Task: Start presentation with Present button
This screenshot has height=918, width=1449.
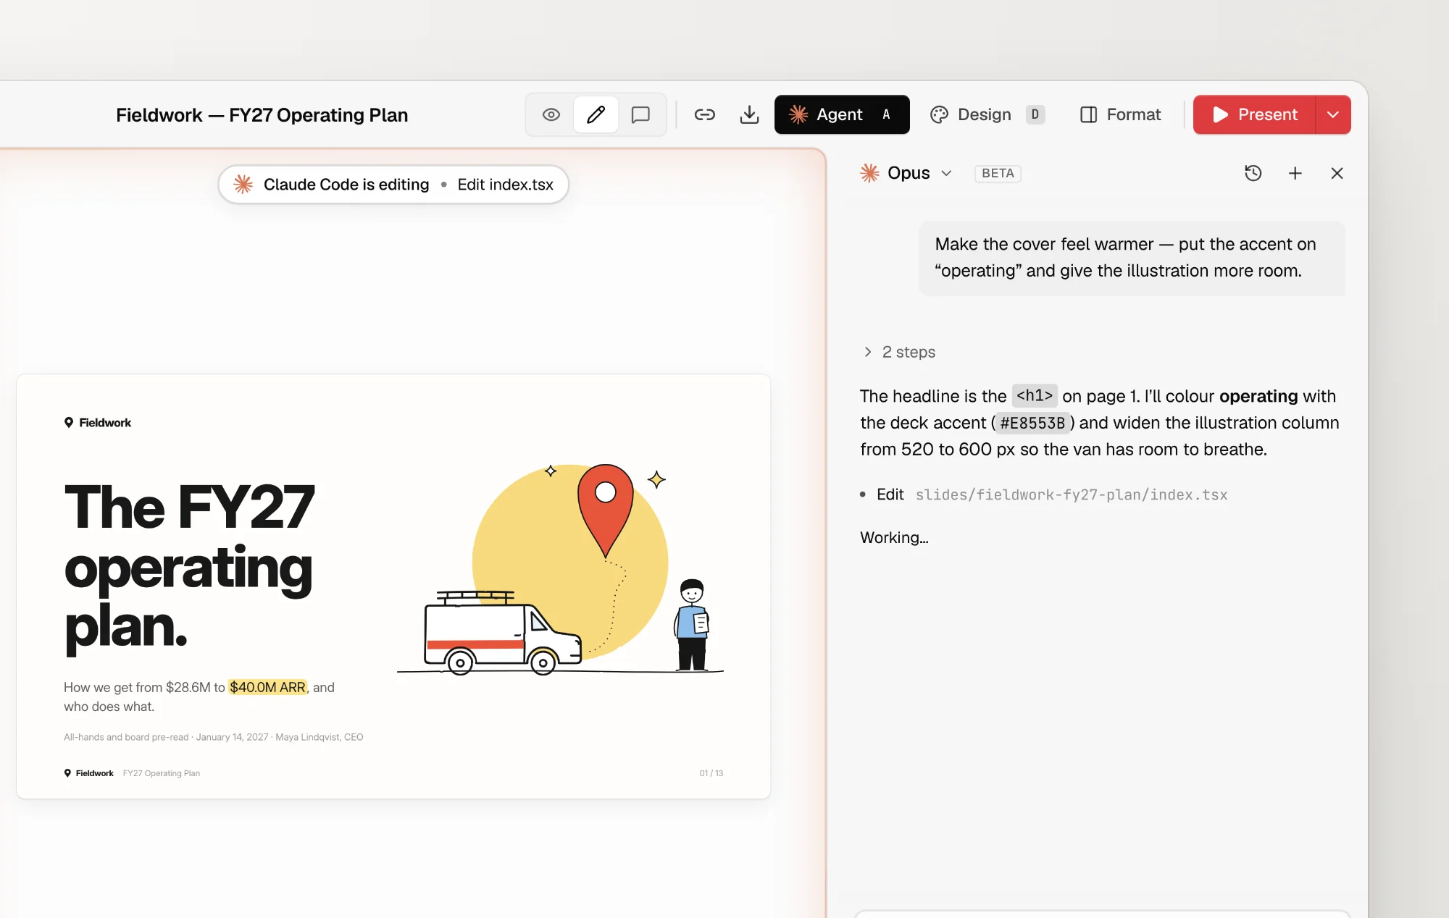Action: [1254, 114]
